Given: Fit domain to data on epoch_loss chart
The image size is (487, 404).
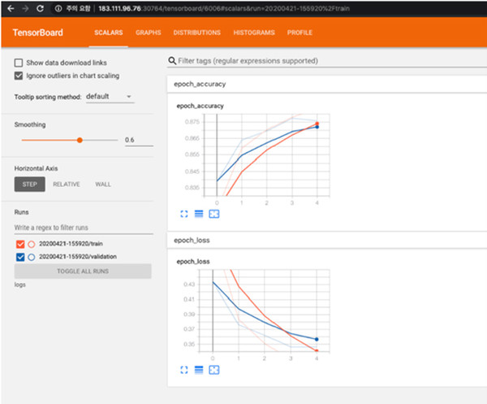Looking at the screenshot, I should [x=214, y=370].
